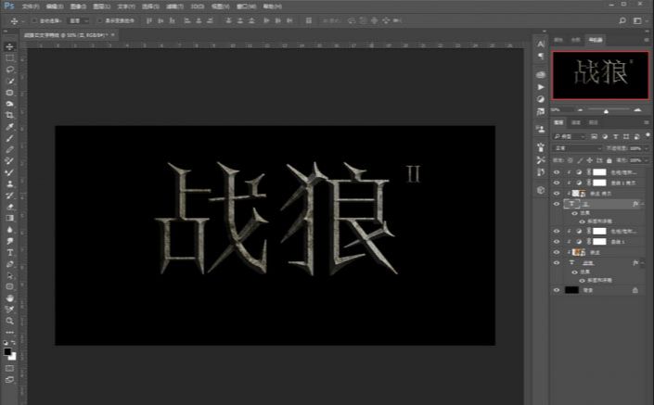Open the workspace switcher icon

pos(637,20)
